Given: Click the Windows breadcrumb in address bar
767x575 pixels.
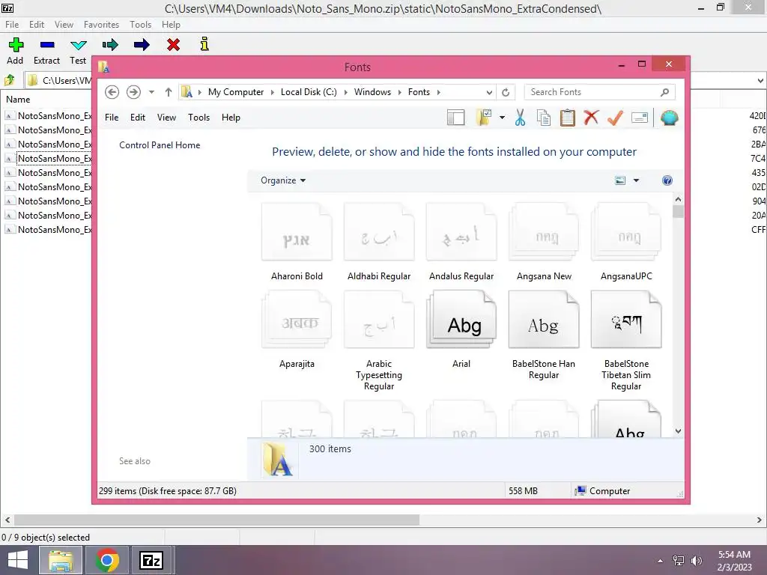Looking at the screenshot, I should pos(372,92).
